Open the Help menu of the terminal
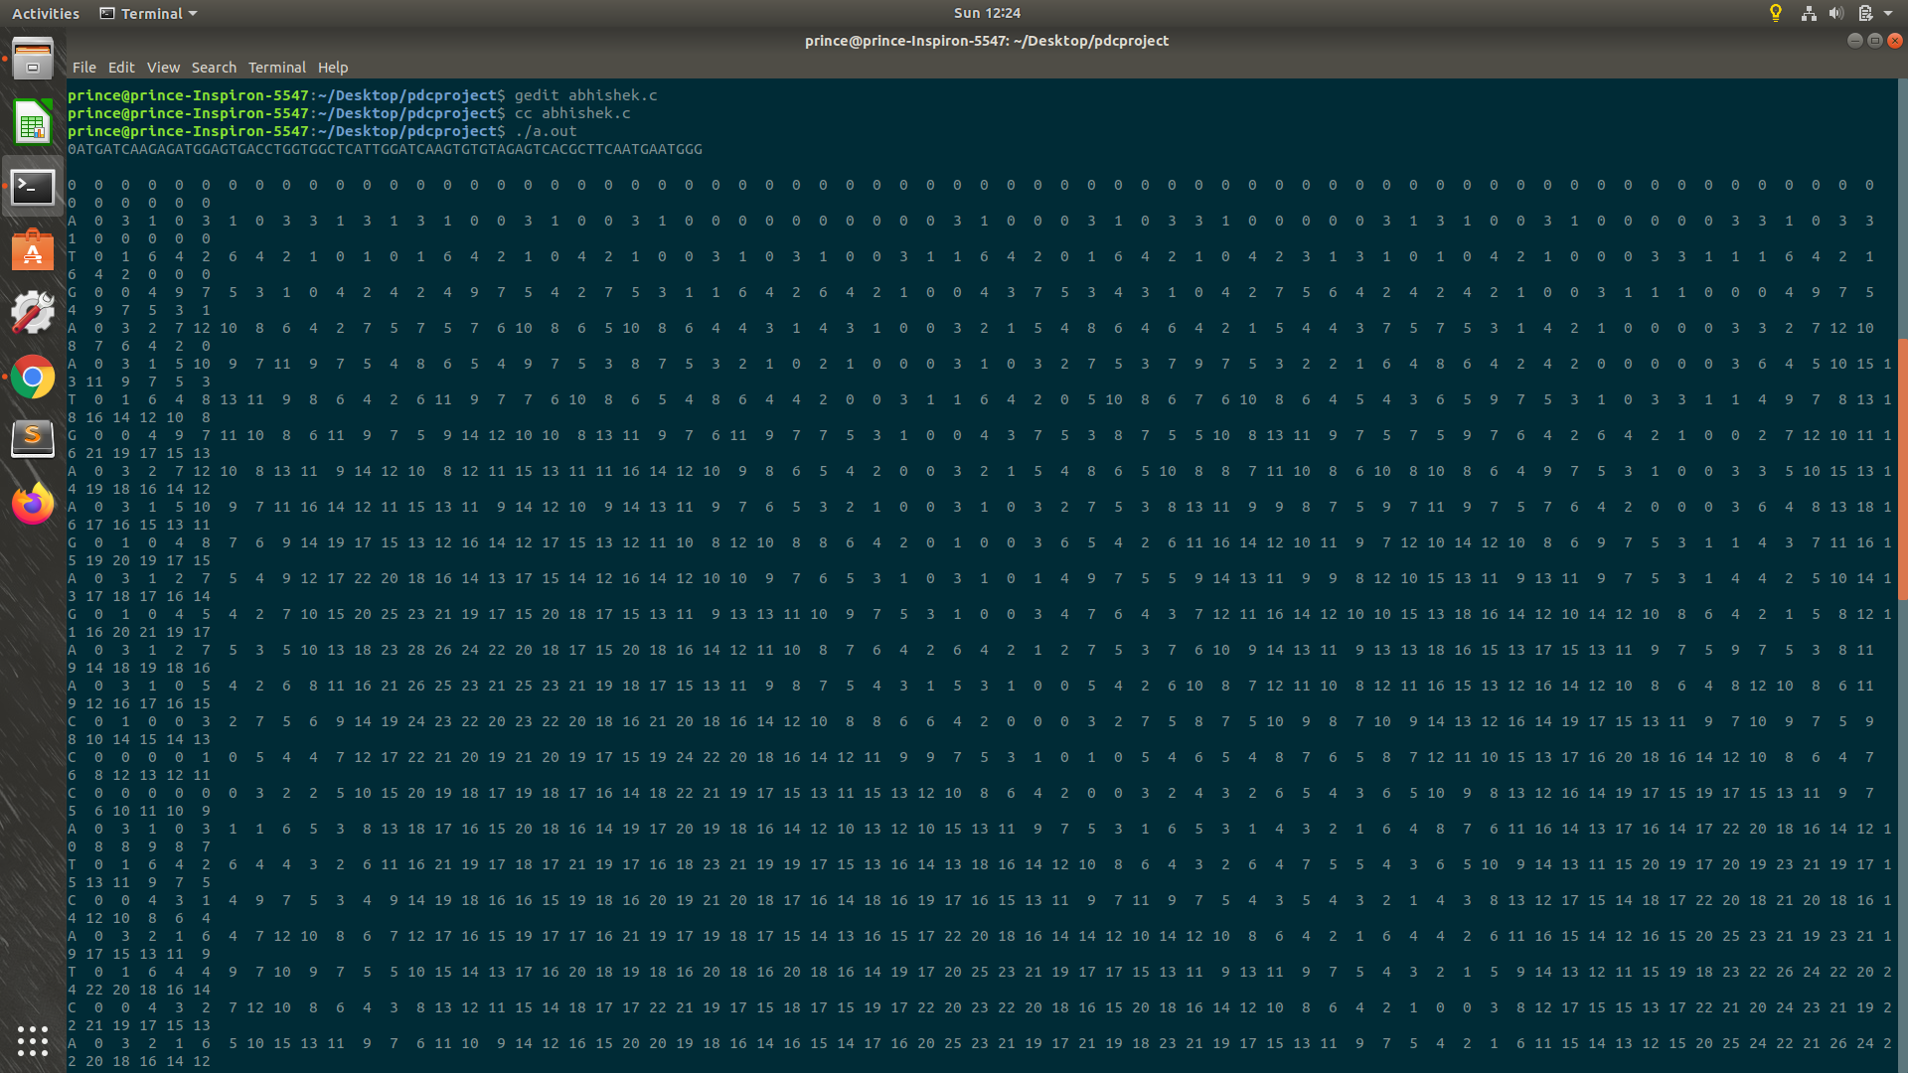This screenshot has width=1908, height=1073. [333, 68]
